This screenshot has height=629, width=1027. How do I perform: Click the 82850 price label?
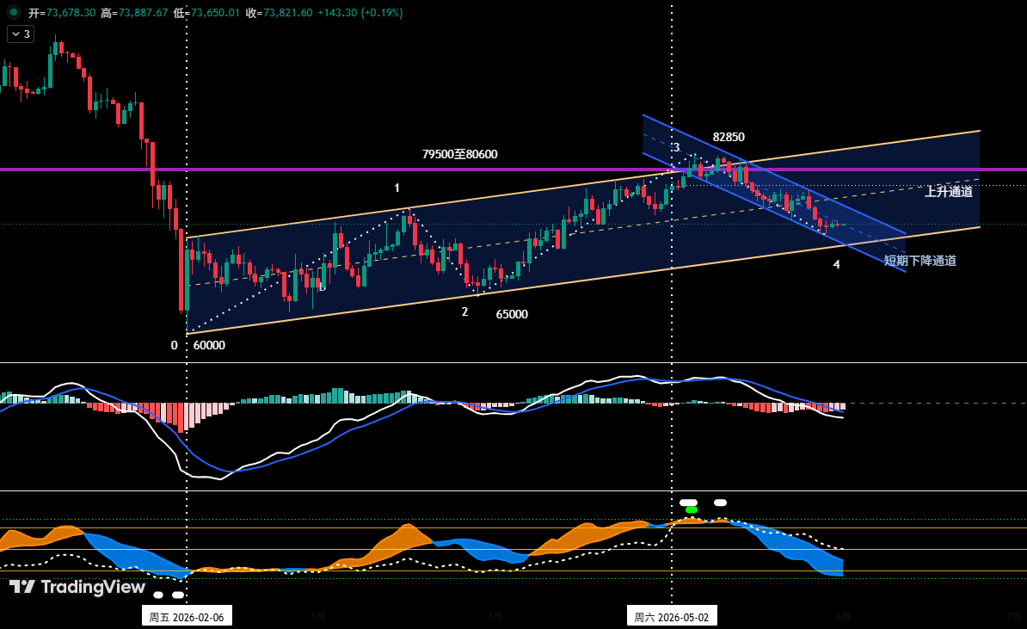[x=729, y=137]
